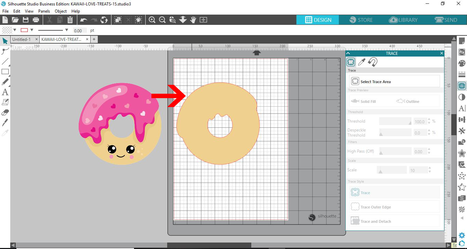Select the Freehand pencil tool

[5, 82]
